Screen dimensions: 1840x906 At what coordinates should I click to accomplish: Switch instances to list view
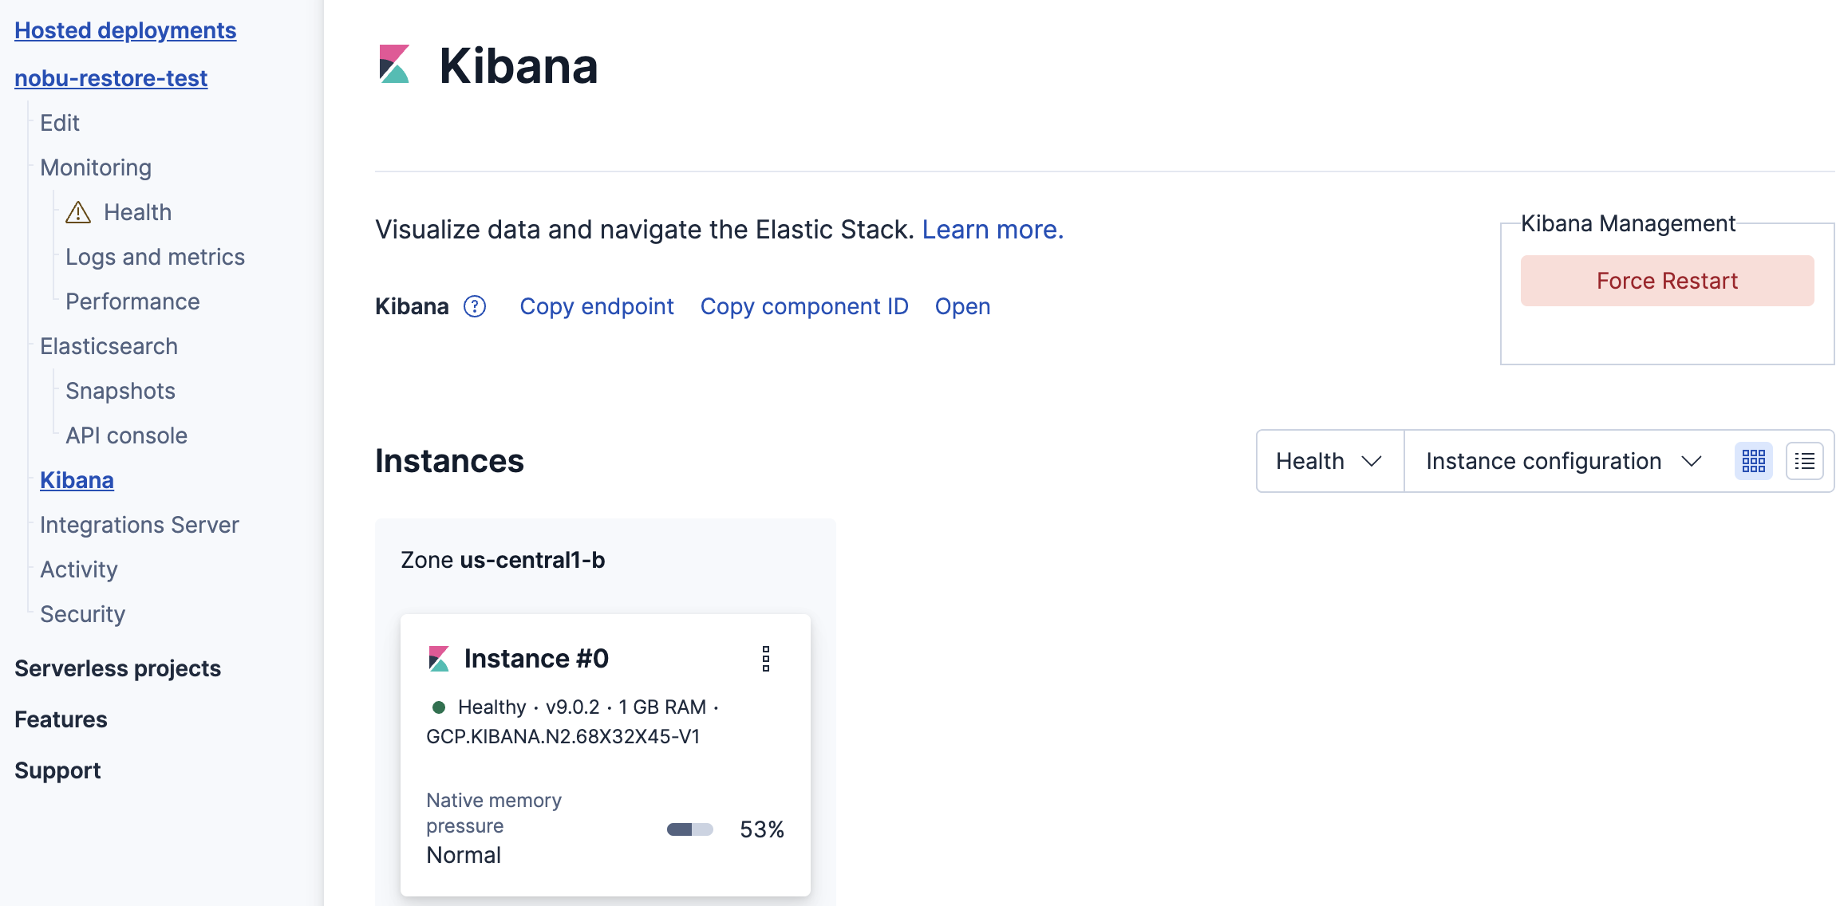click(x=1804, y=461)
